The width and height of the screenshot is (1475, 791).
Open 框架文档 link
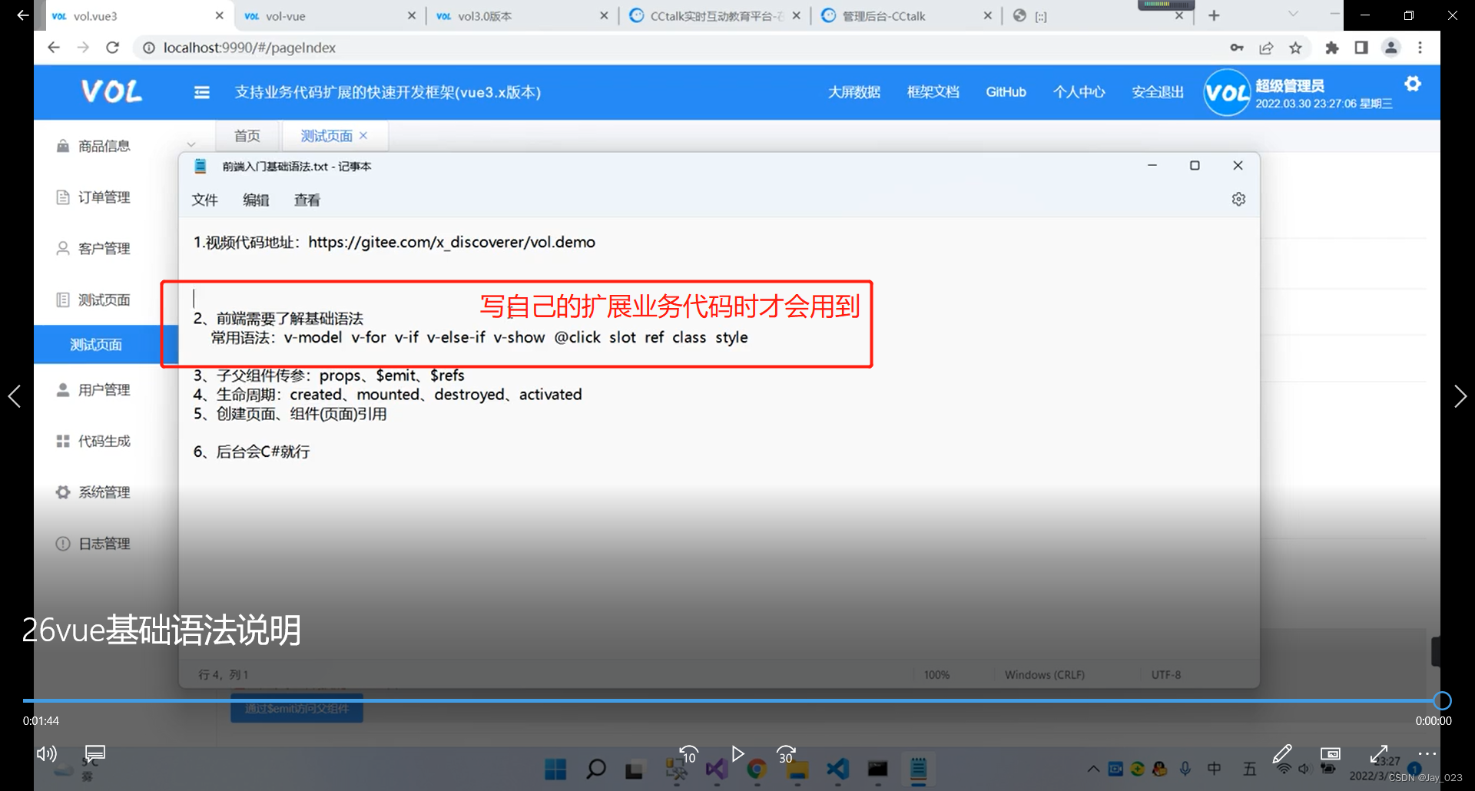coord(933,92)
